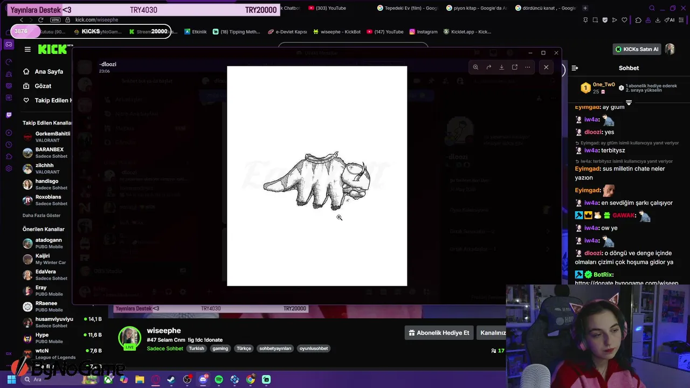Open GorkemBahitli channel in followed list
Screen dimensions: 690x388
[47, 137]
